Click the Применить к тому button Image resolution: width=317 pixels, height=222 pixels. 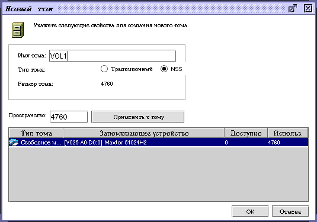point(138,117)
